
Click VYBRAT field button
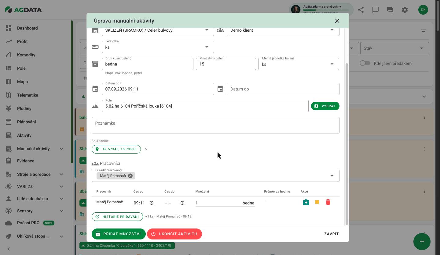click(325, 106)
